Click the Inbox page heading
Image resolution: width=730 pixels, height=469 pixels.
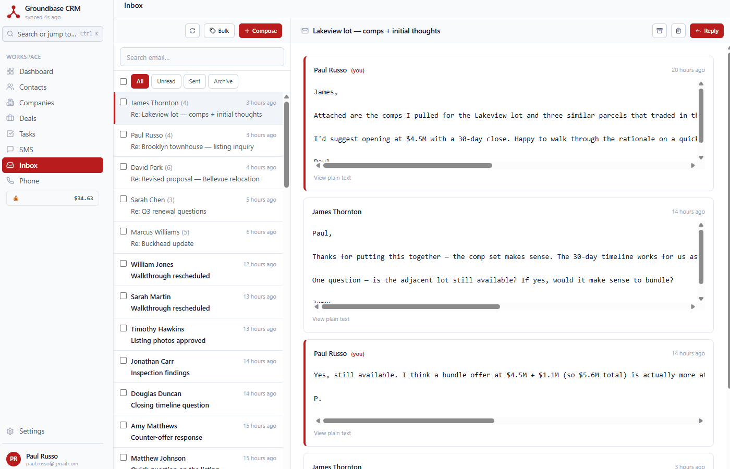coord(133,5)
